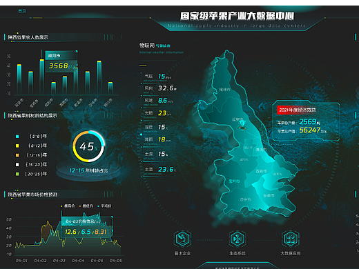Click the 咸阳市 tooltip header

55,56
